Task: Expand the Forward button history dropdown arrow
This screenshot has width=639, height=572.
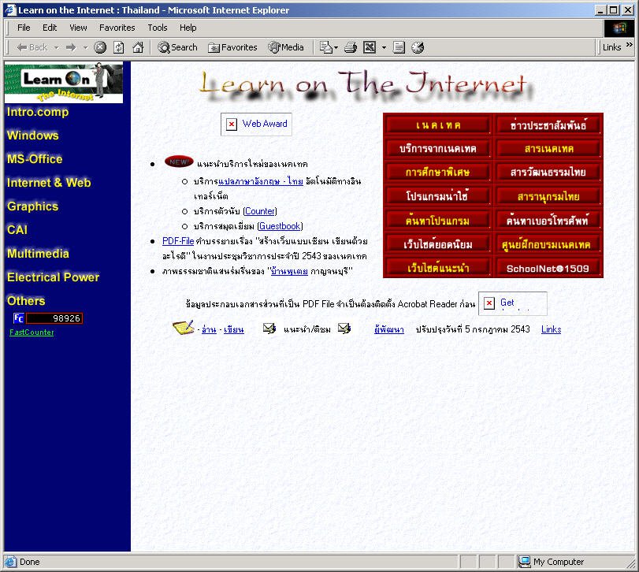Action: 85,47
